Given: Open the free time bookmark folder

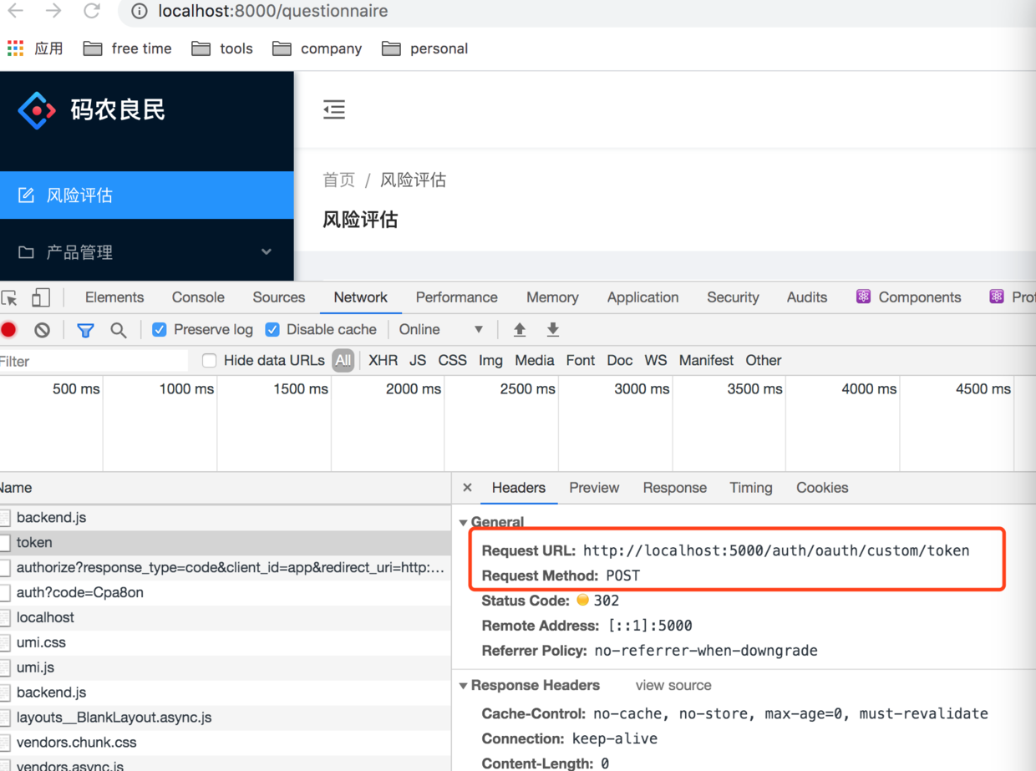Looking at the screenshot, I should (x=127, y=48).
